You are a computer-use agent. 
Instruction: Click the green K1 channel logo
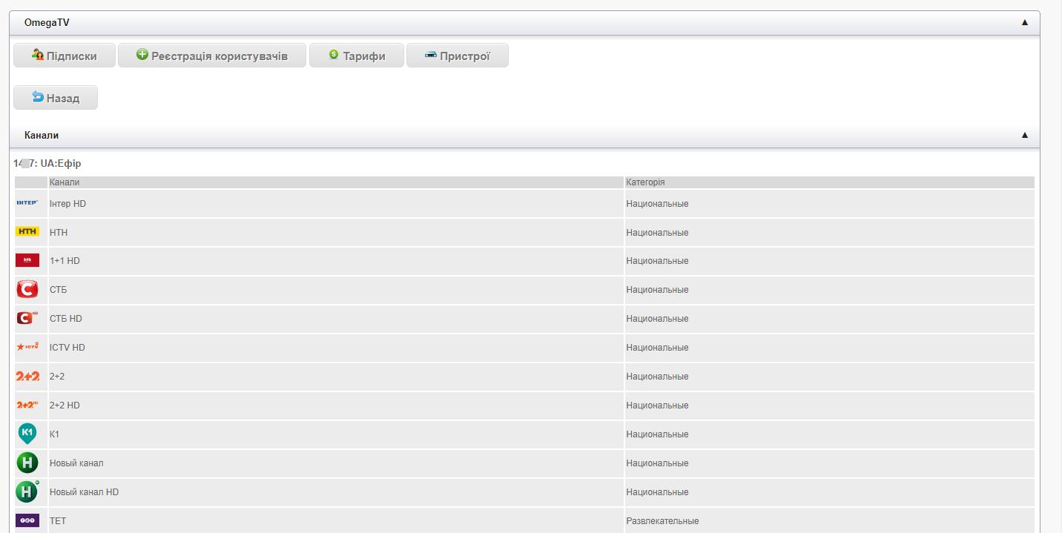click(x=27, y=434)
